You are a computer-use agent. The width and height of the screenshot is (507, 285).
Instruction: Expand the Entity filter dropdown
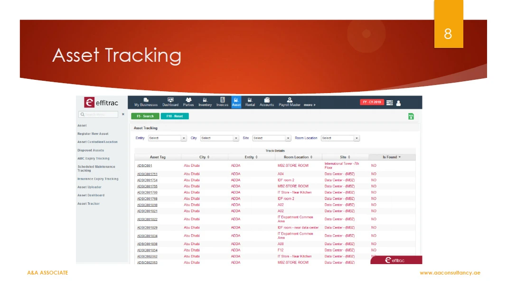[x=167, y=138]
